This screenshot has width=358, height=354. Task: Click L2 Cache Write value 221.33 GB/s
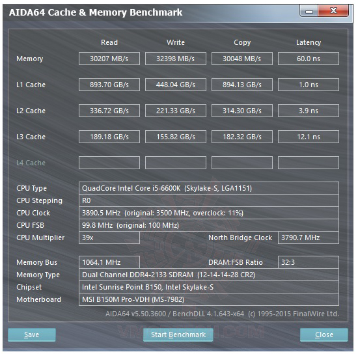(176, 111)
